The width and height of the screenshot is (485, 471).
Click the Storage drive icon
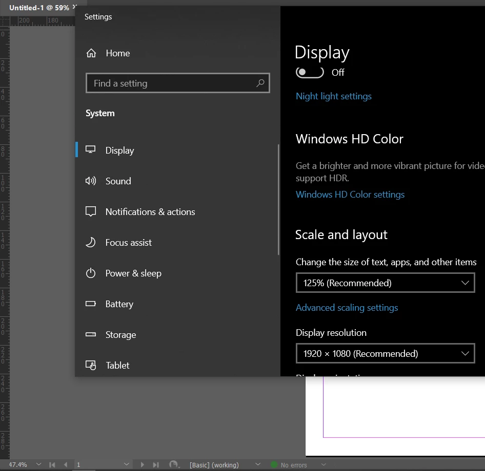point(91,334)
